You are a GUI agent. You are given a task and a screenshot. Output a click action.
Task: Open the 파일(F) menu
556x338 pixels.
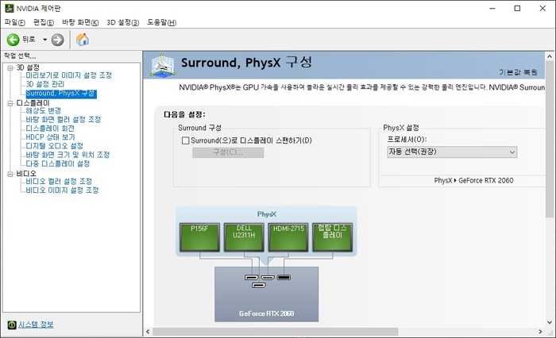pos(15,22)
